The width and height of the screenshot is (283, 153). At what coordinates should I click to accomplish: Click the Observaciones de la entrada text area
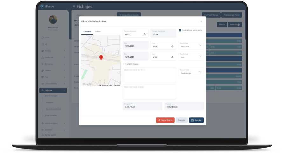tap(149, 75)
